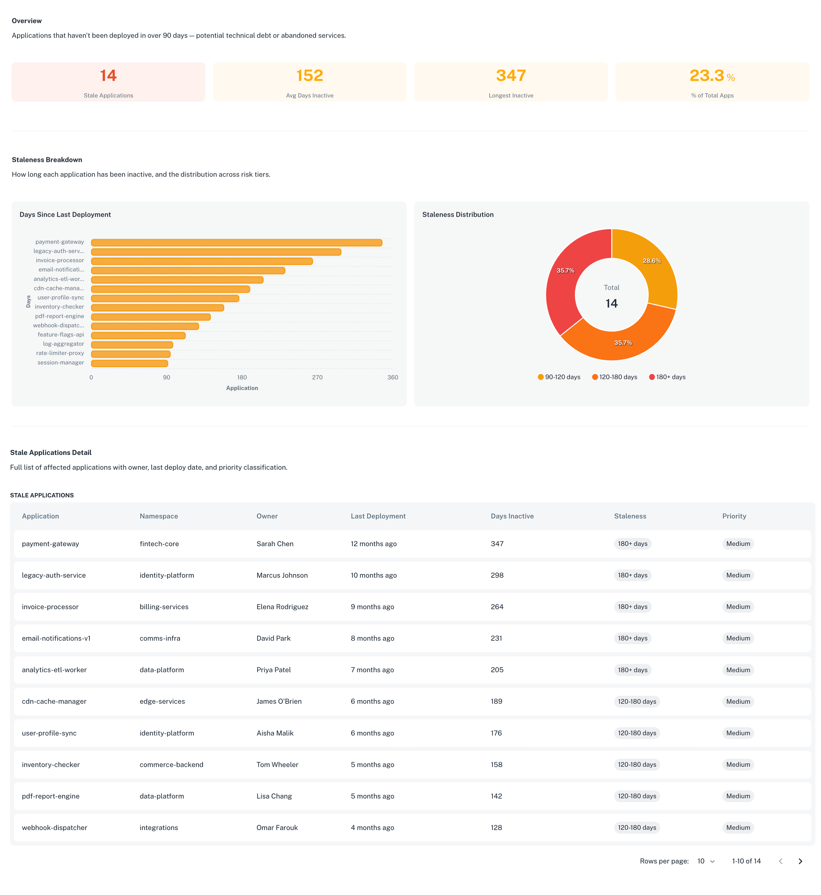
Task: Click the donut chart 35.7% red segment
Action: [566, 270]
